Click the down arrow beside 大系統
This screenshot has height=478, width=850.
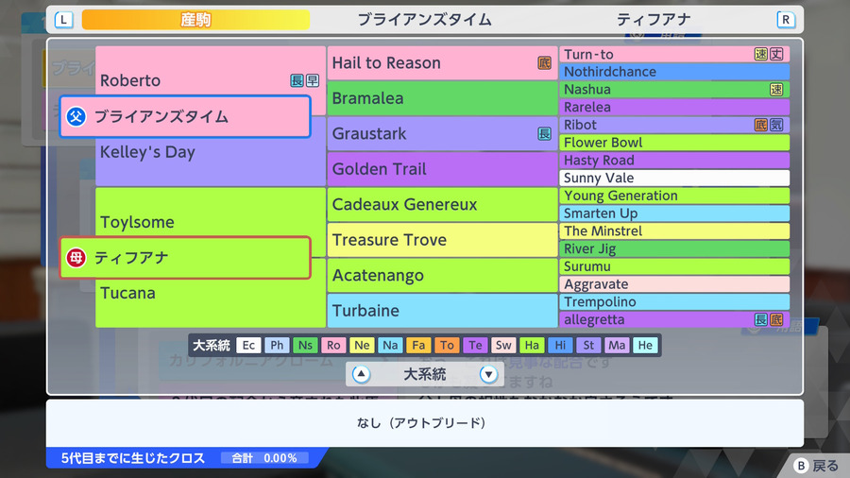[488, 374]
